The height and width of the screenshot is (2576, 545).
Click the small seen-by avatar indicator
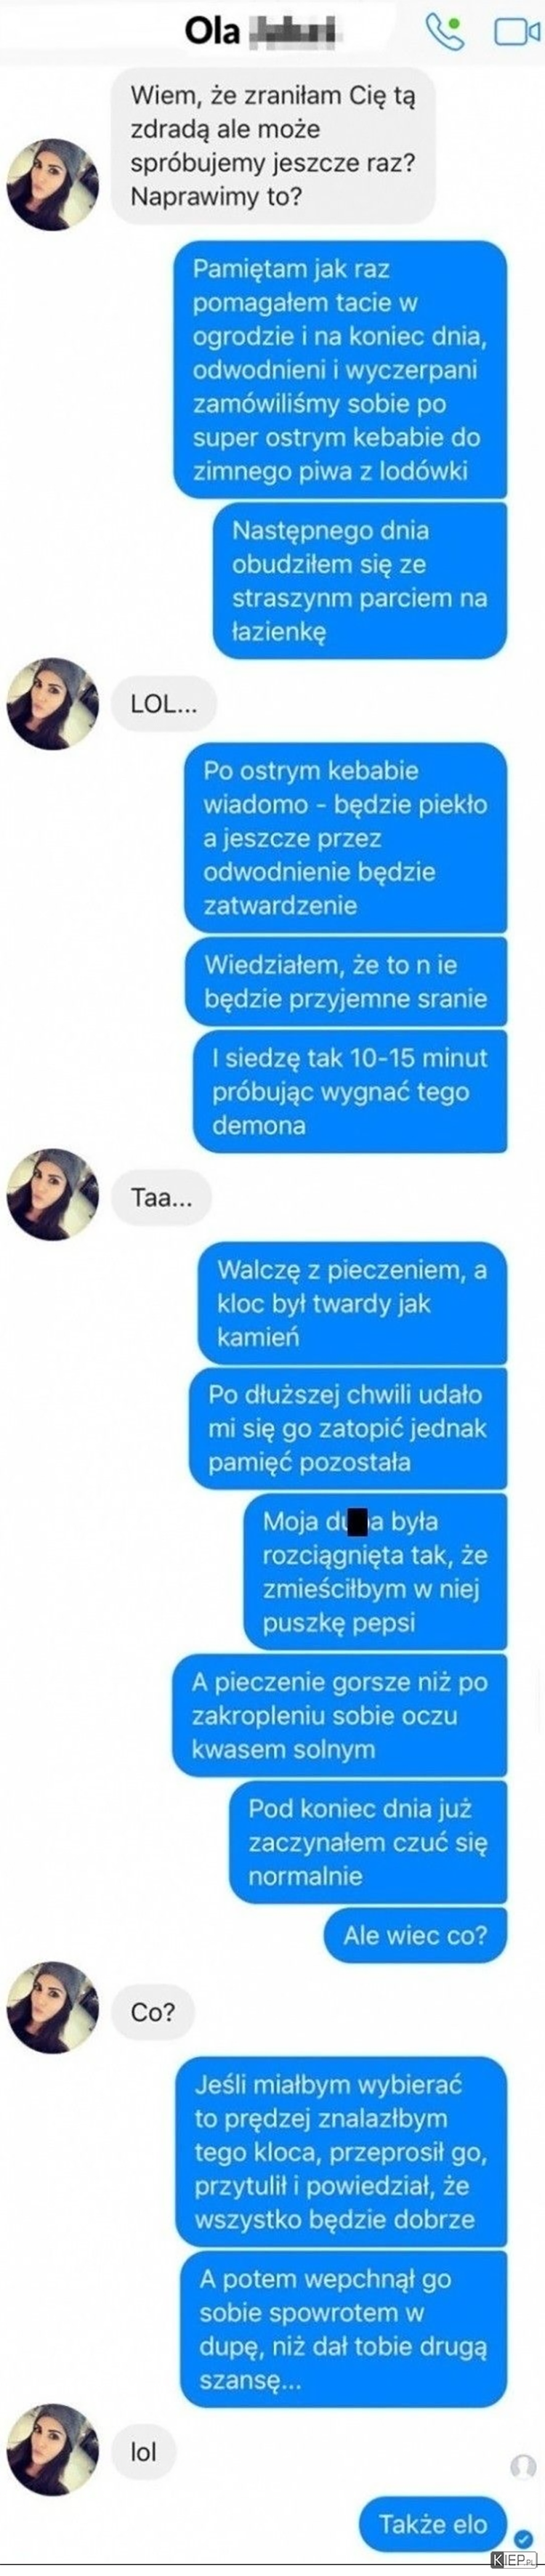pyautogui.click(x=523, y=2466)
